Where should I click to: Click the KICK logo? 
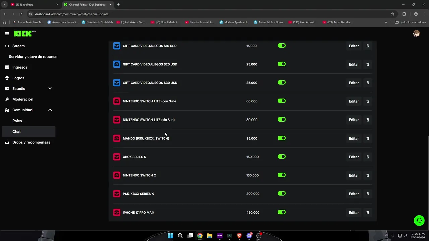(x=24, y=34)
